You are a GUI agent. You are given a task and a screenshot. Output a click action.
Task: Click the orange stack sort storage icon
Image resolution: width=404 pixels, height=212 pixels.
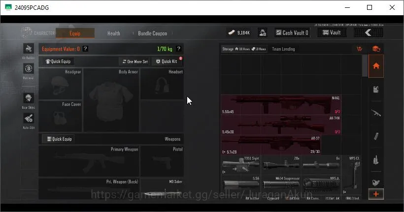pos(376,49)
